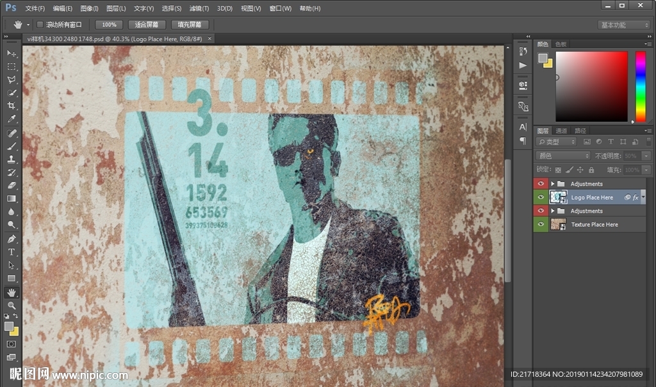Viewport: 656px width, 387px height.
Task: Select the Eyedropper tool
Action: point(12,119)
